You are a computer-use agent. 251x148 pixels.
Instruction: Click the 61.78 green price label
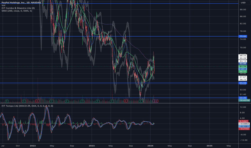pyautogui.click(x=243, y=66)
